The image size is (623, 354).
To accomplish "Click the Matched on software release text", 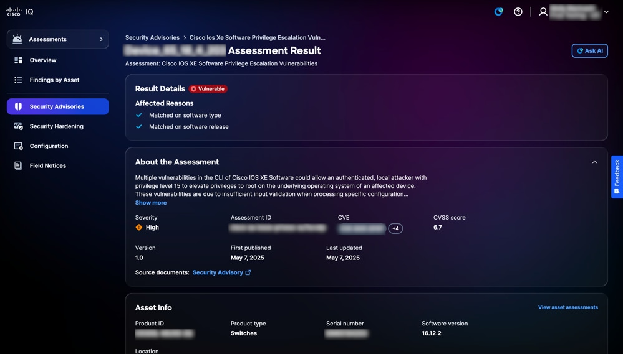I will coord(189,127).
